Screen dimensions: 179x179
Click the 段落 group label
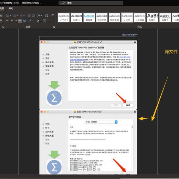click(28, 27)
